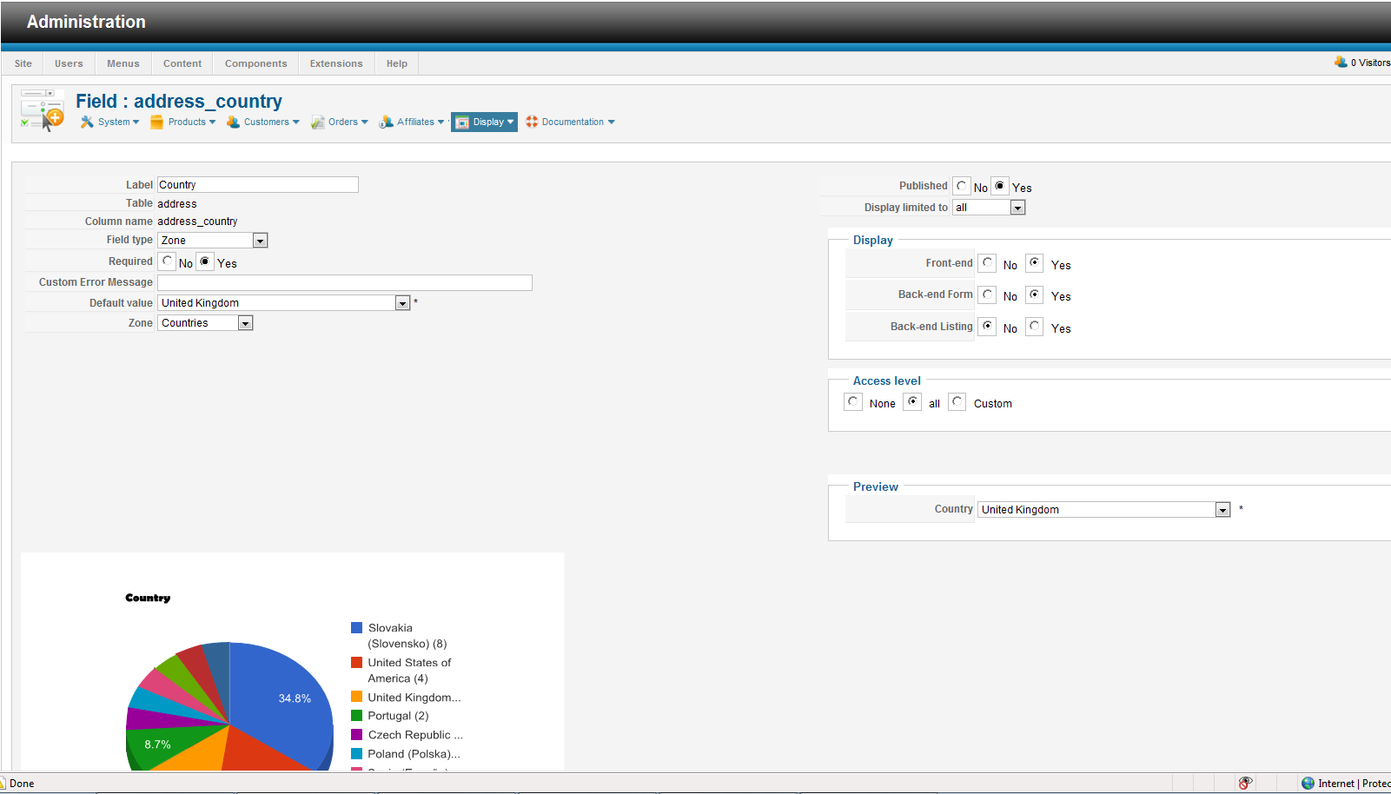Click the Portugal (2) legend entry
The height and width of the screenshot is (794, 1391).
coord(398,716)
